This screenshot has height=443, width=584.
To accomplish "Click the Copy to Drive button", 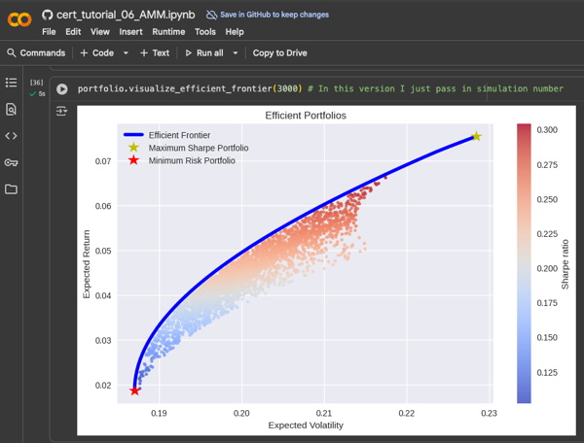I will pos(279,52).
